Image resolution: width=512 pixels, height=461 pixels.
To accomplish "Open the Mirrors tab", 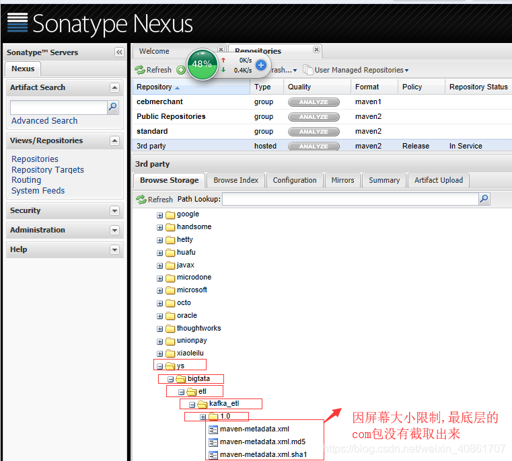I will point(342,180).
